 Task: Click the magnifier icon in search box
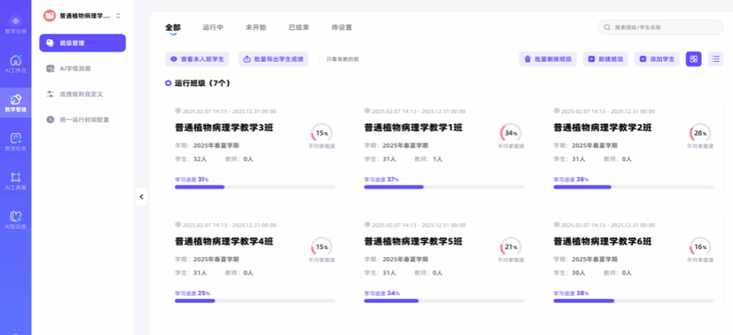(607, 27)
